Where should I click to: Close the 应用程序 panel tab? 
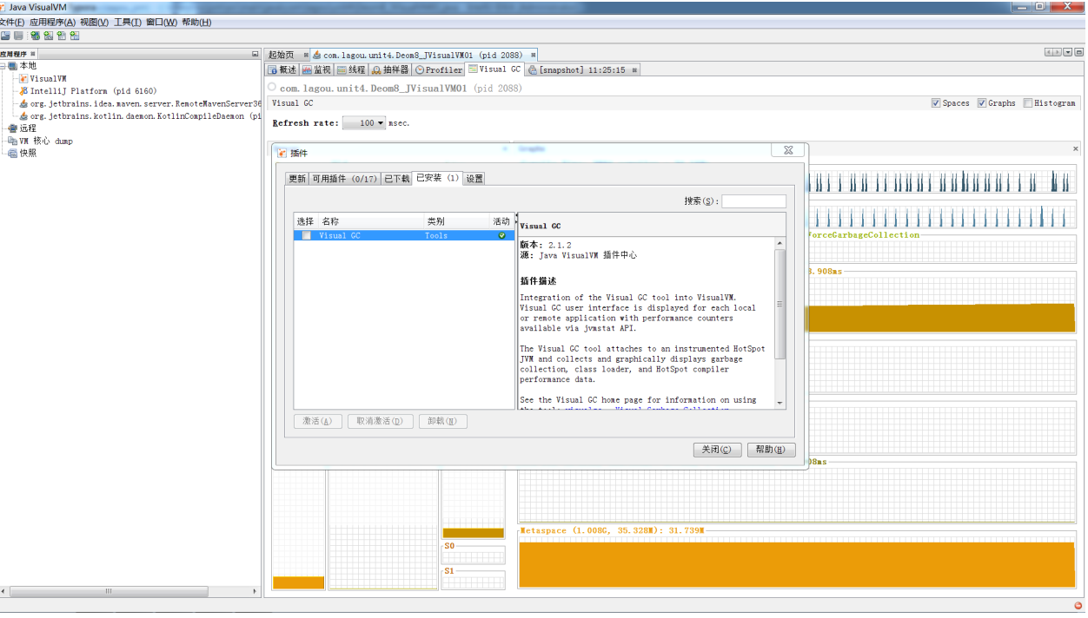click(33, 54)
